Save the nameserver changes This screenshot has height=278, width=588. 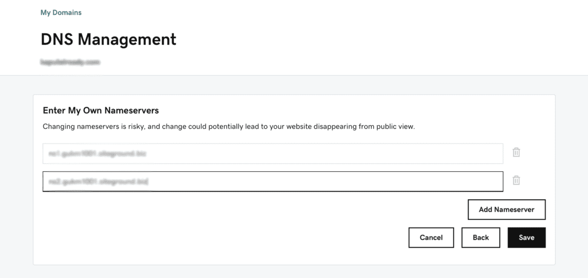point(527,237)
